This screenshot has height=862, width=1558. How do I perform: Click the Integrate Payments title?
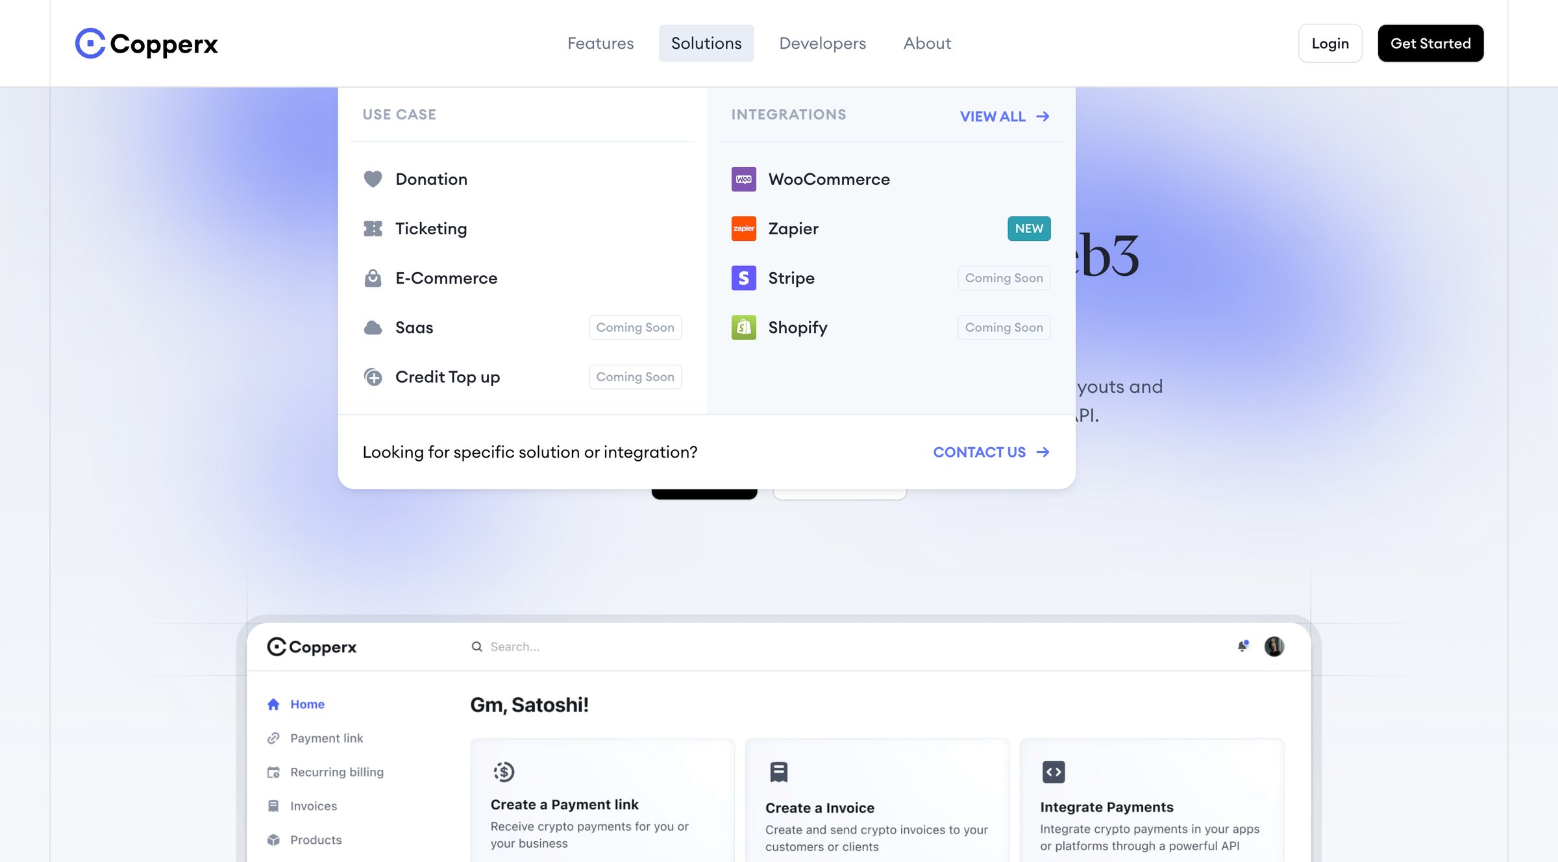point(1107,807)
